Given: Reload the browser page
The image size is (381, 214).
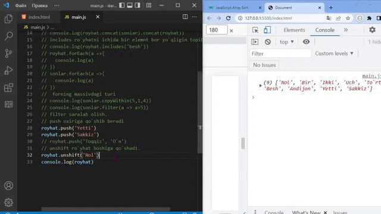Looking at the screenshot, I should click(228, 18).
